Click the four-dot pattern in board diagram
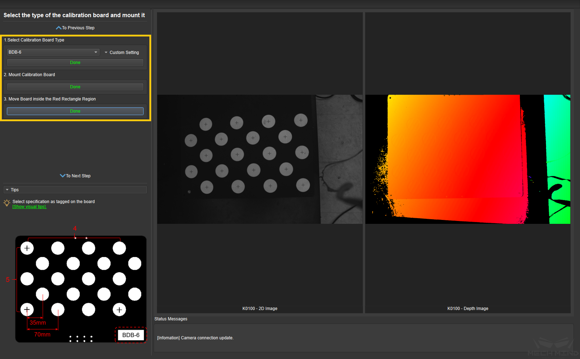Viewport: 580px width, 359px height. (81, 339)
